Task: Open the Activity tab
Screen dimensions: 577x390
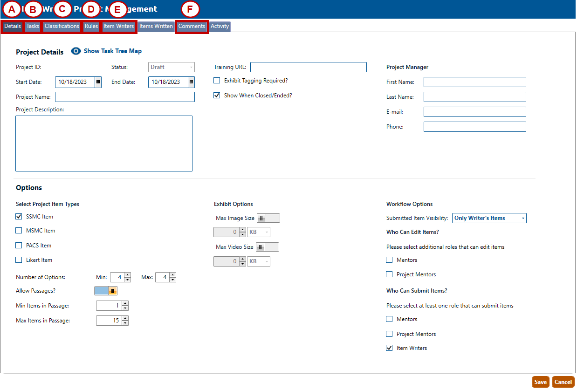Action: pyautogui.click(x=220, y=27)
